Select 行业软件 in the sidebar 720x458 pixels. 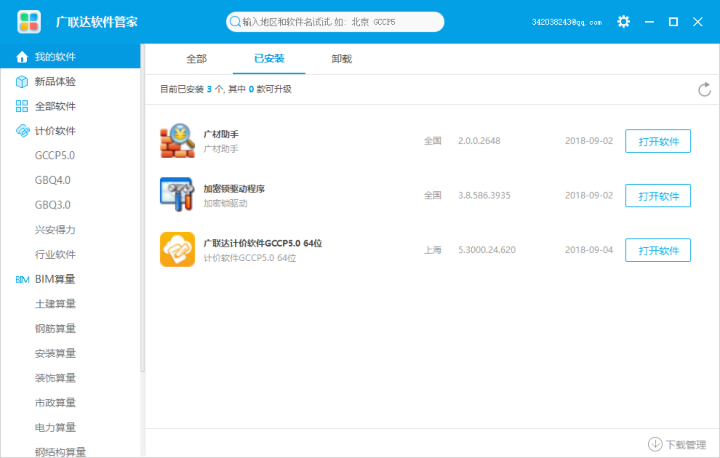pos(55,254)
